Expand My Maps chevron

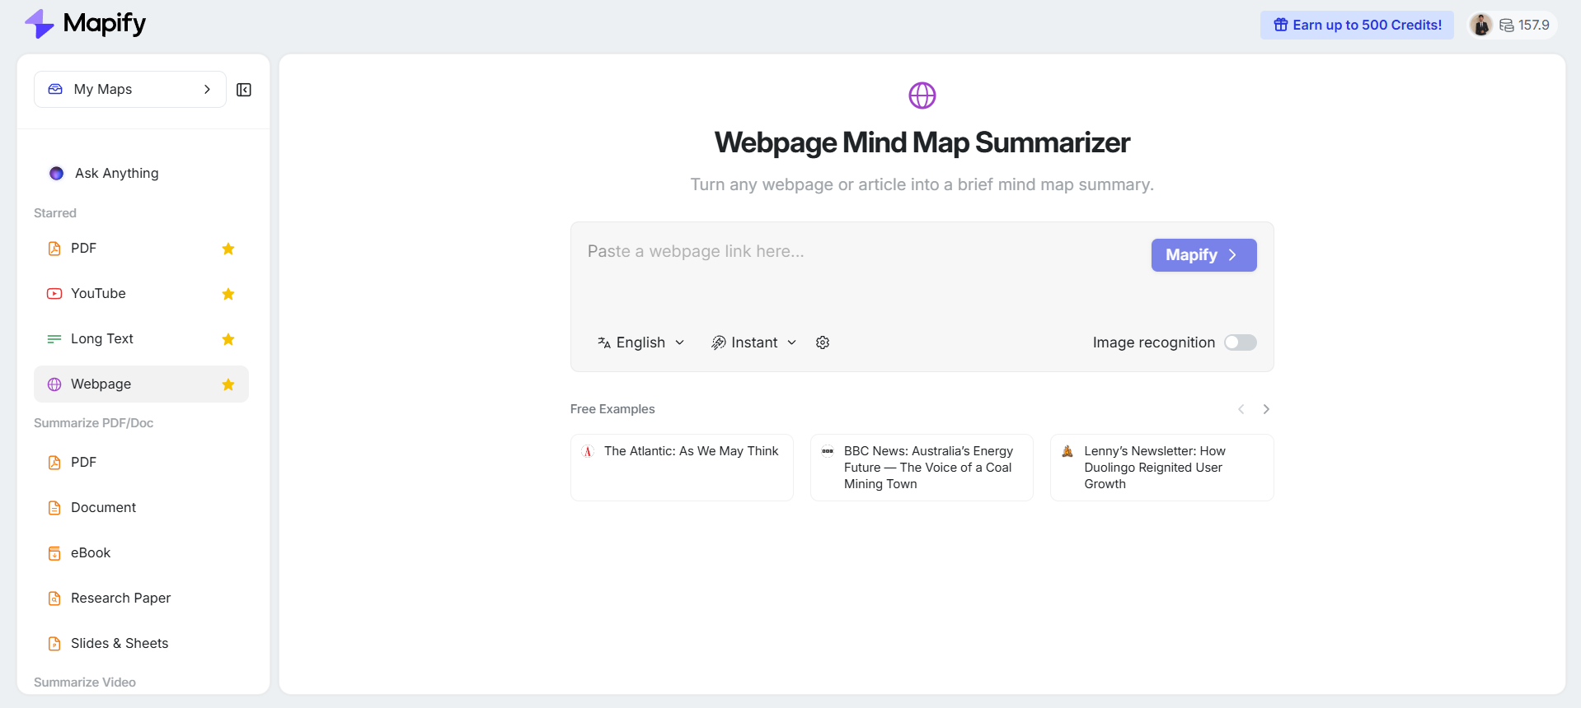point(207,89)
